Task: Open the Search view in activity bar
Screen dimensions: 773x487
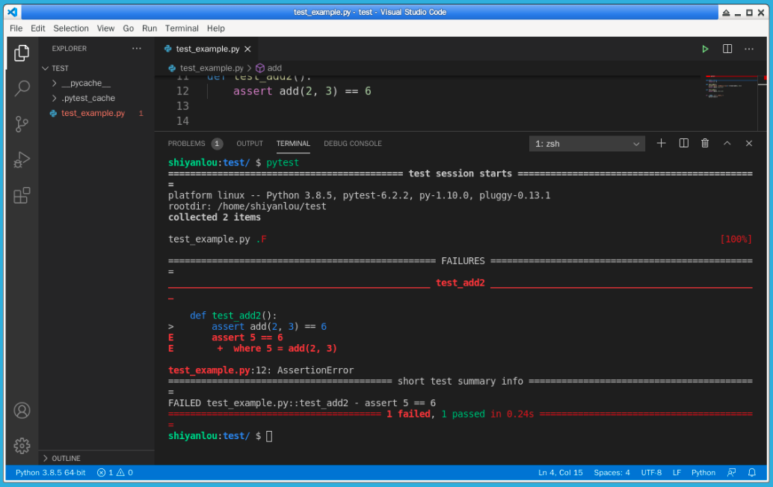Action: click(22, 88)
